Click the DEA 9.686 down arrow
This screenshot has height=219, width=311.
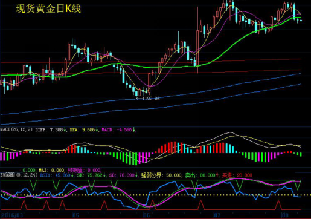(97, 129)
